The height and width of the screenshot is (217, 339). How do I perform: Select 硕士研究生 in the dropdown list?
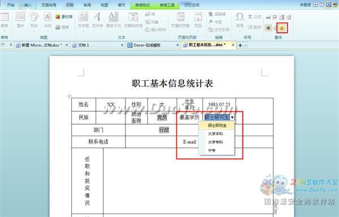(x=216, y=125)
